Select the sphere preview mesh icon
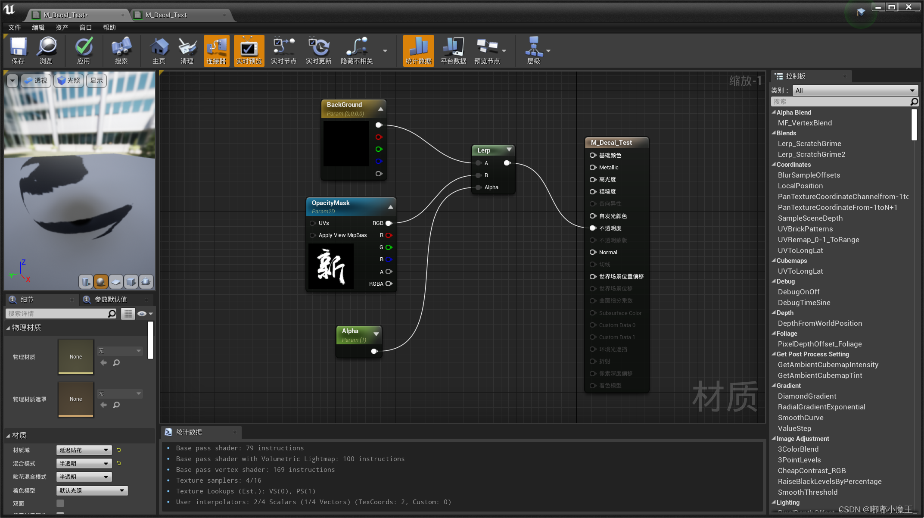The height and width of the screenshot is (518, 924). [101, 282]
